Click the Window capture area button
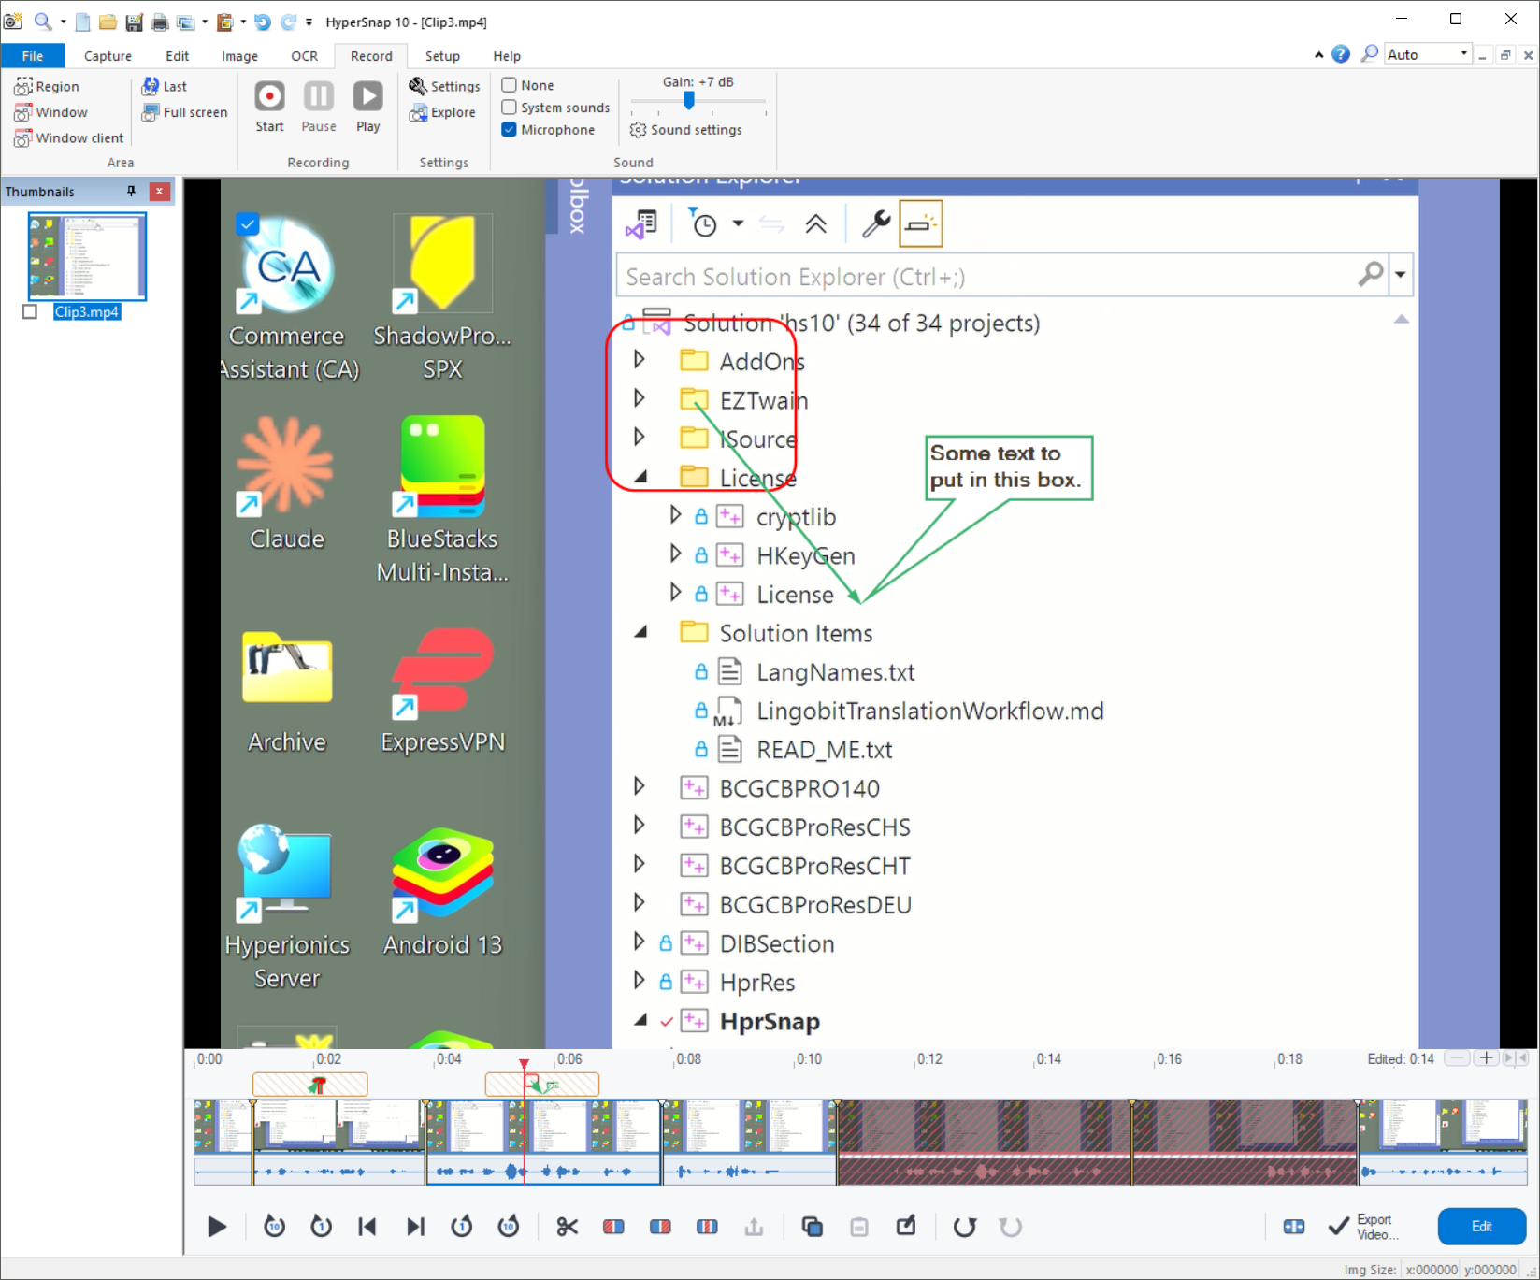1540x1280 pixels. click(x=50, y=112)
